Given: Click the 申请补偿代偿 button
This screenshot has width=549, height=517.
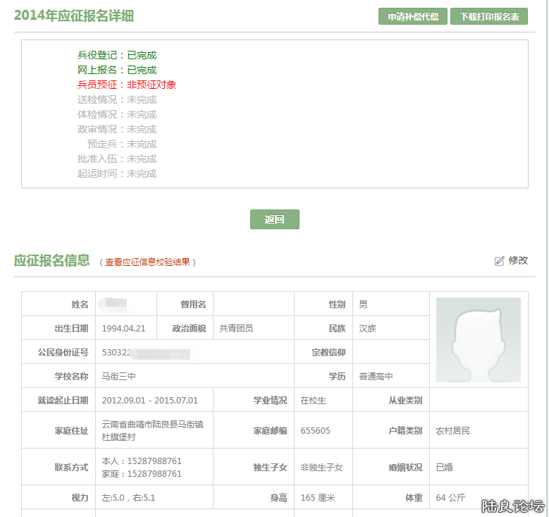Looking at the screenshot, I should (x=412, y=16).
